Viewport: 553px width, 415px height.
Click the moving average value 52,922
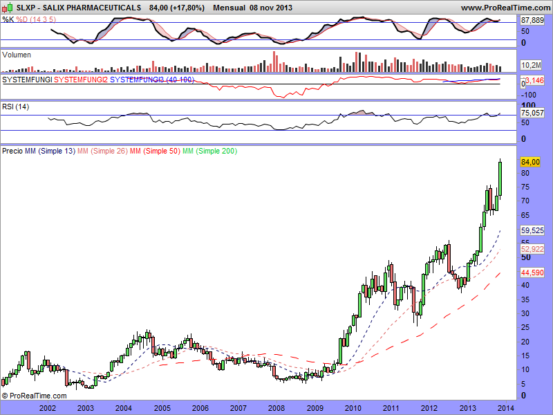[532, 249]
